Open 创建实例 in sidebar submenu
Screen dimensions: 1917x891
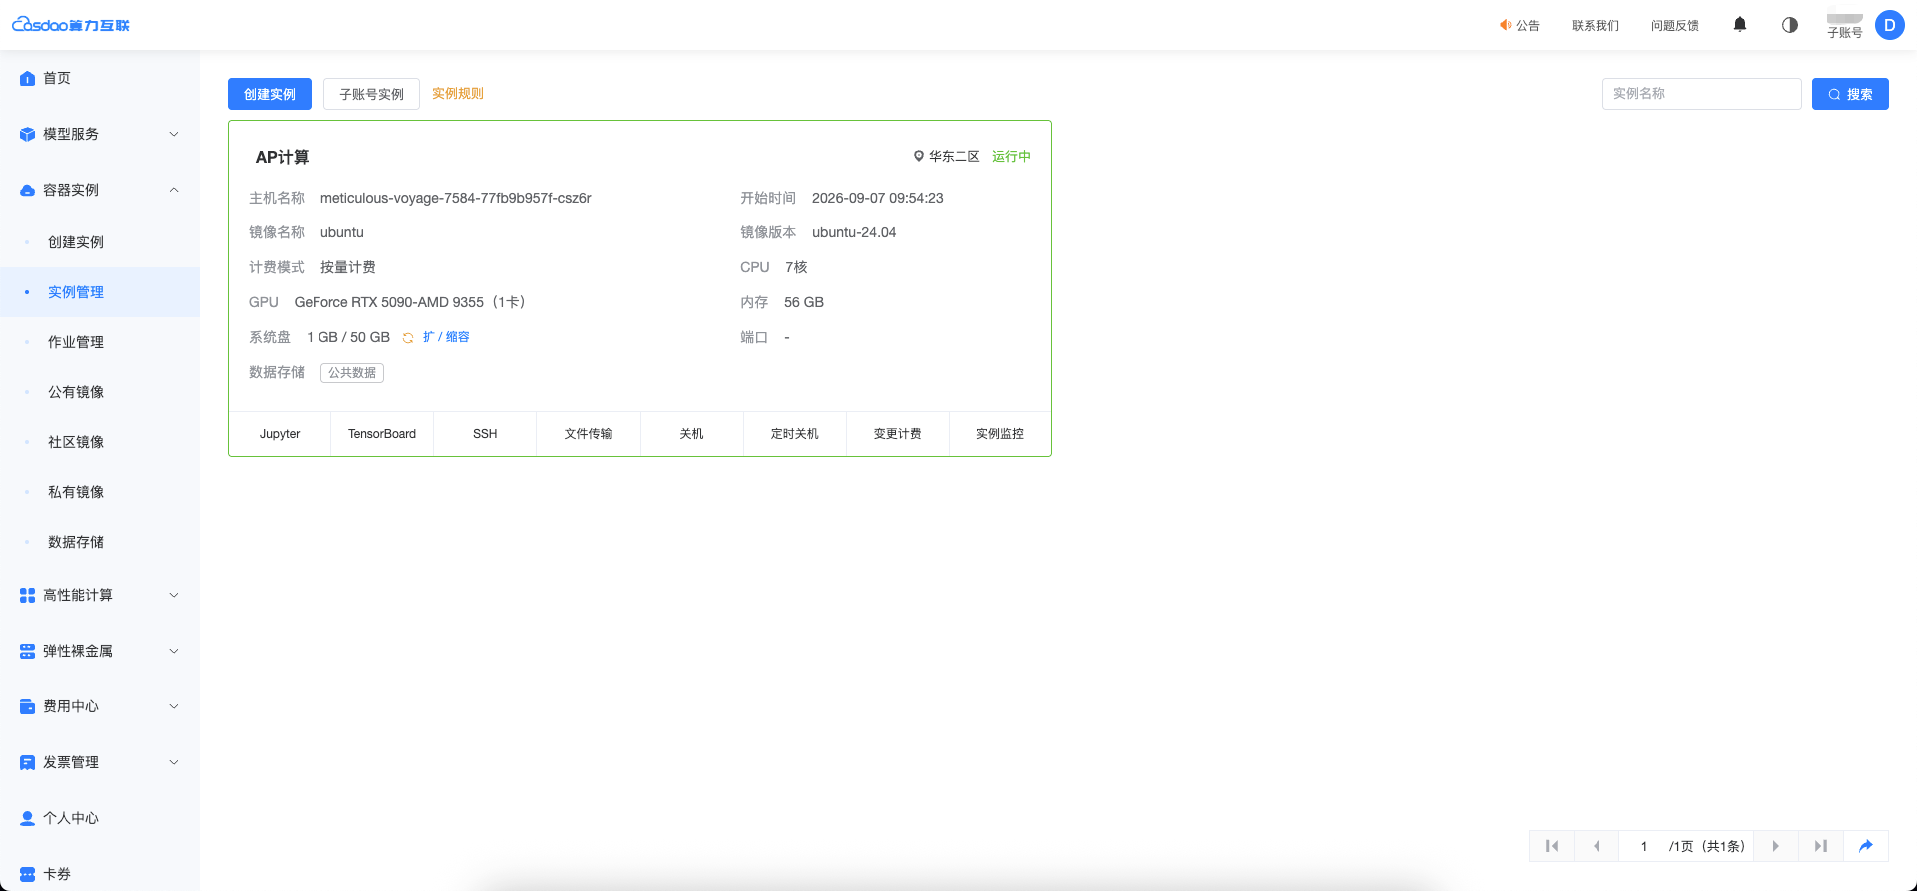click(x=100, y=242)
